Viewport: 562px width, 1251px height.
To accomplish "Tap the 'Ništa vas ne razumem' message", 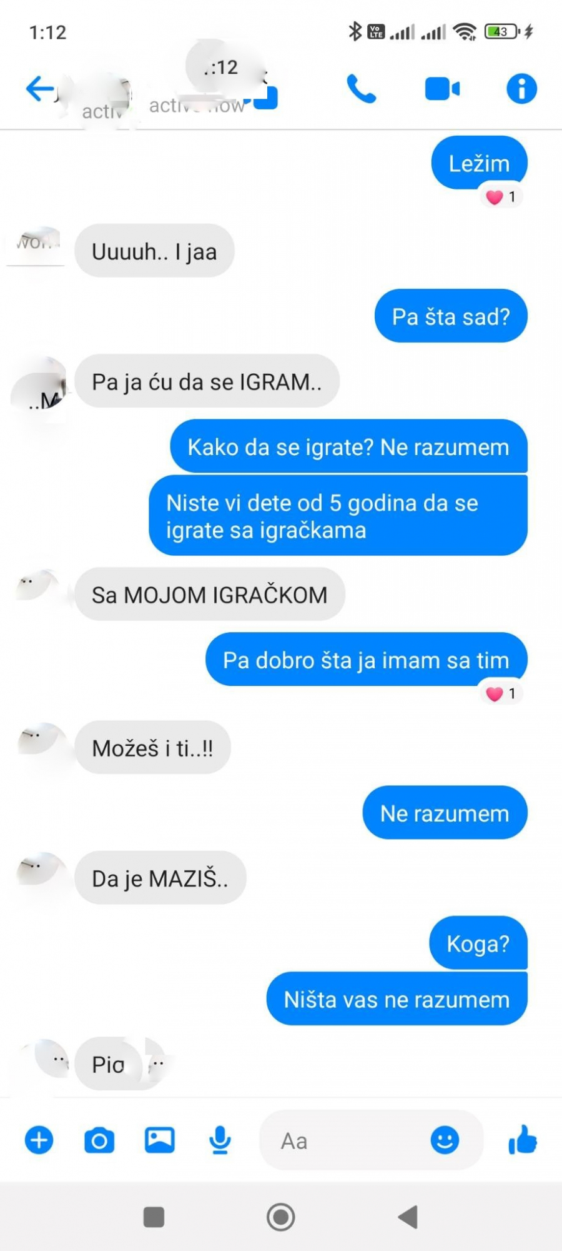I will [x=397, y=999].
